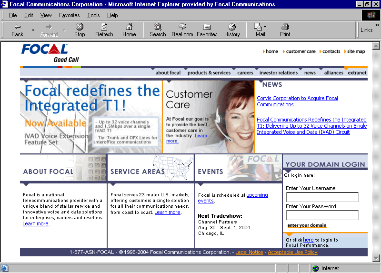Open the Favorites toolbar icon
Image resolution: width=381 pixels, height=273 pixels.
point(207,30)
